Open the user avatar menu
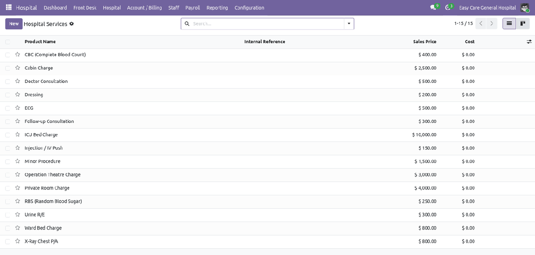This screenshot has width=535, height=255. [525, 8]
